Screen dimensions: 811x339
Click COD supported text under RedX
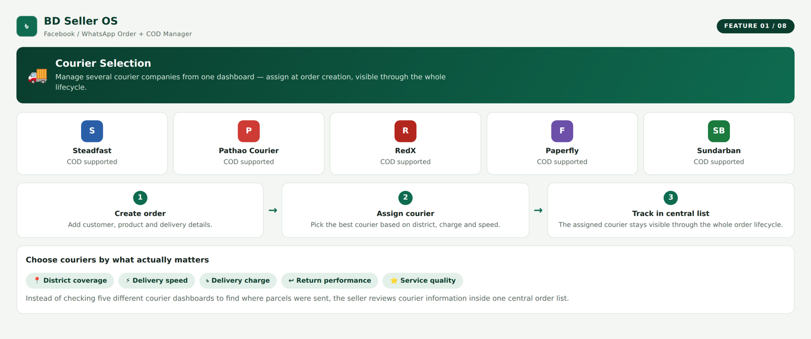pos(405,162)
